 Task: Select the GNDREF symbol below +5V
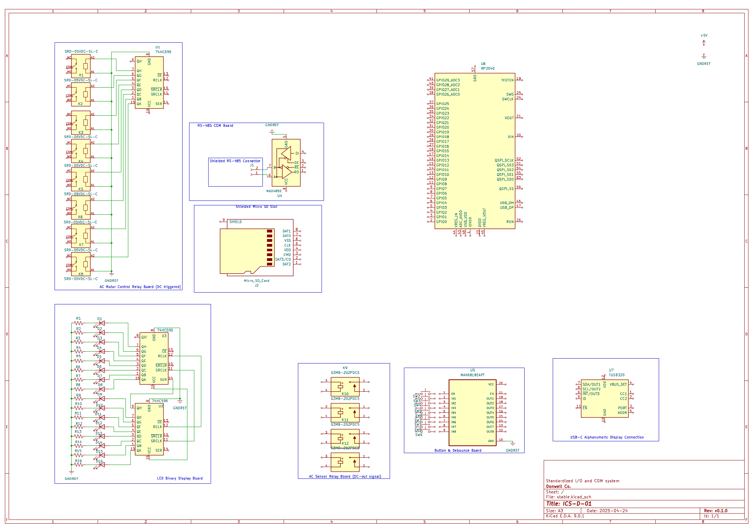point(704,56)
